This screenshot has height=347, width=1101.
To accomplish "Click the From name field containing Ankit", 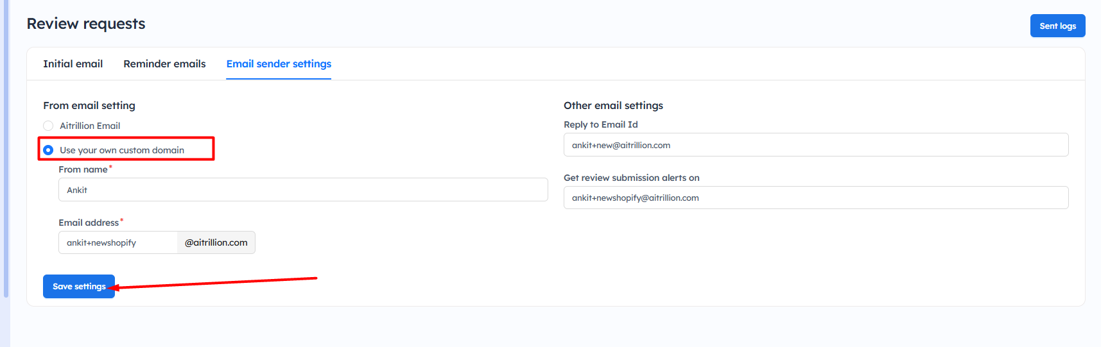I will tap(302, 190).
